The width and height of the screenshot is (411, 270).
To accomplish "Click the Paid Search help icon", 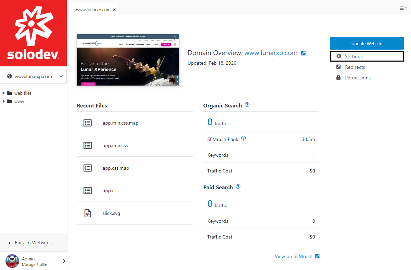I will coord(238,187).
